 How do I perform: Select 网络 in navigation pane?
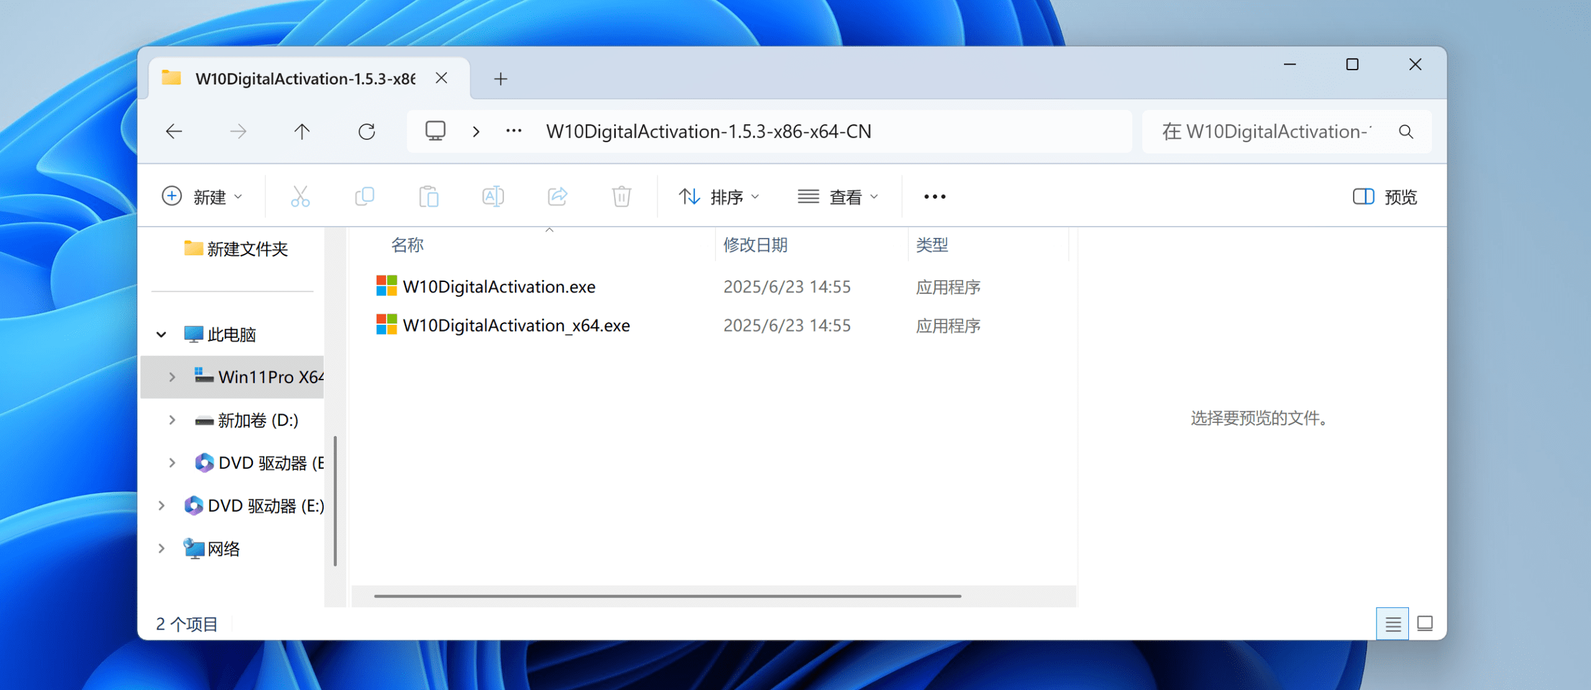click(212, 548)
